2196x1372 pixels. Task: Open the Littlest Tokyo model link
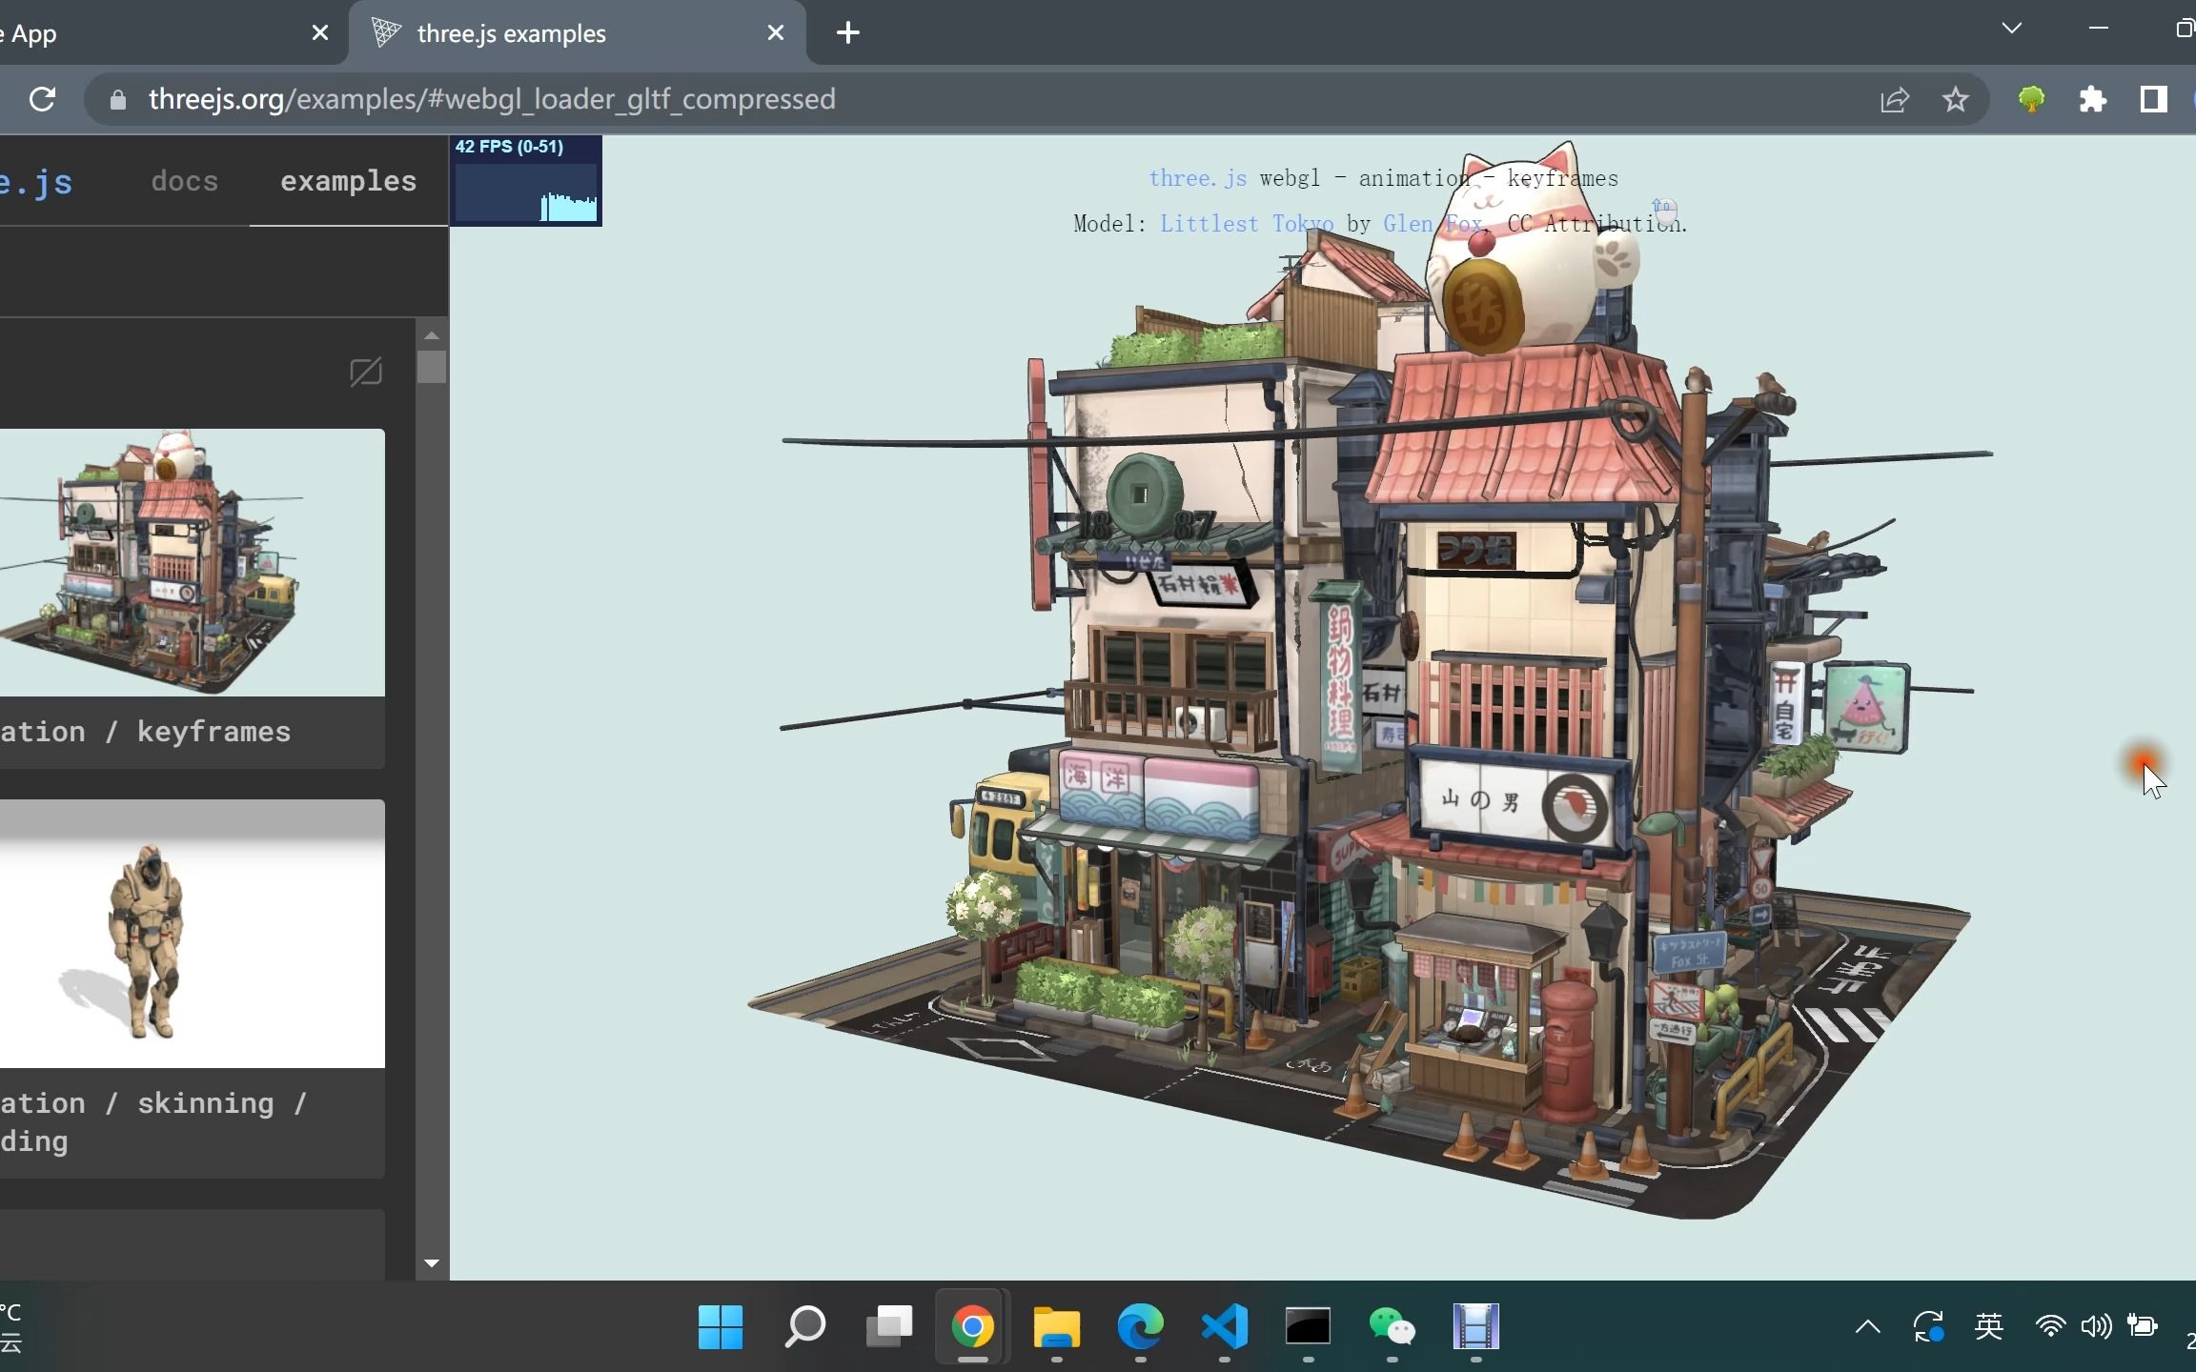(1247, 224)
